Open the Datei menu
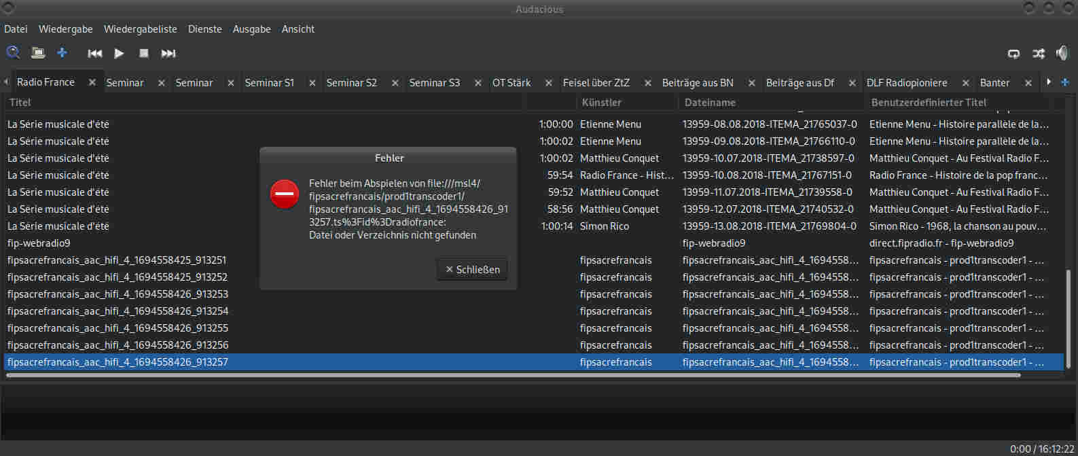 16,29
